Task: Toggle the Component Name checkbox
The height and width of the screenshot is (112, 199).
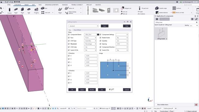Action: [x=69, y=35]
